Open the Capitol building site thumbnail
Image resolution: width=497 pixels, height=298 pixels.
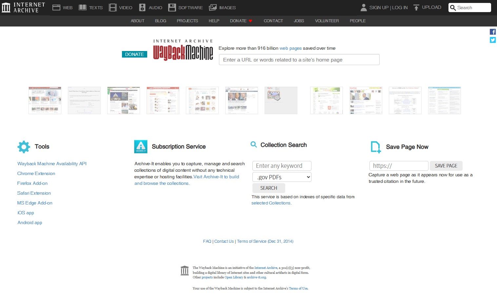[124, 100]
